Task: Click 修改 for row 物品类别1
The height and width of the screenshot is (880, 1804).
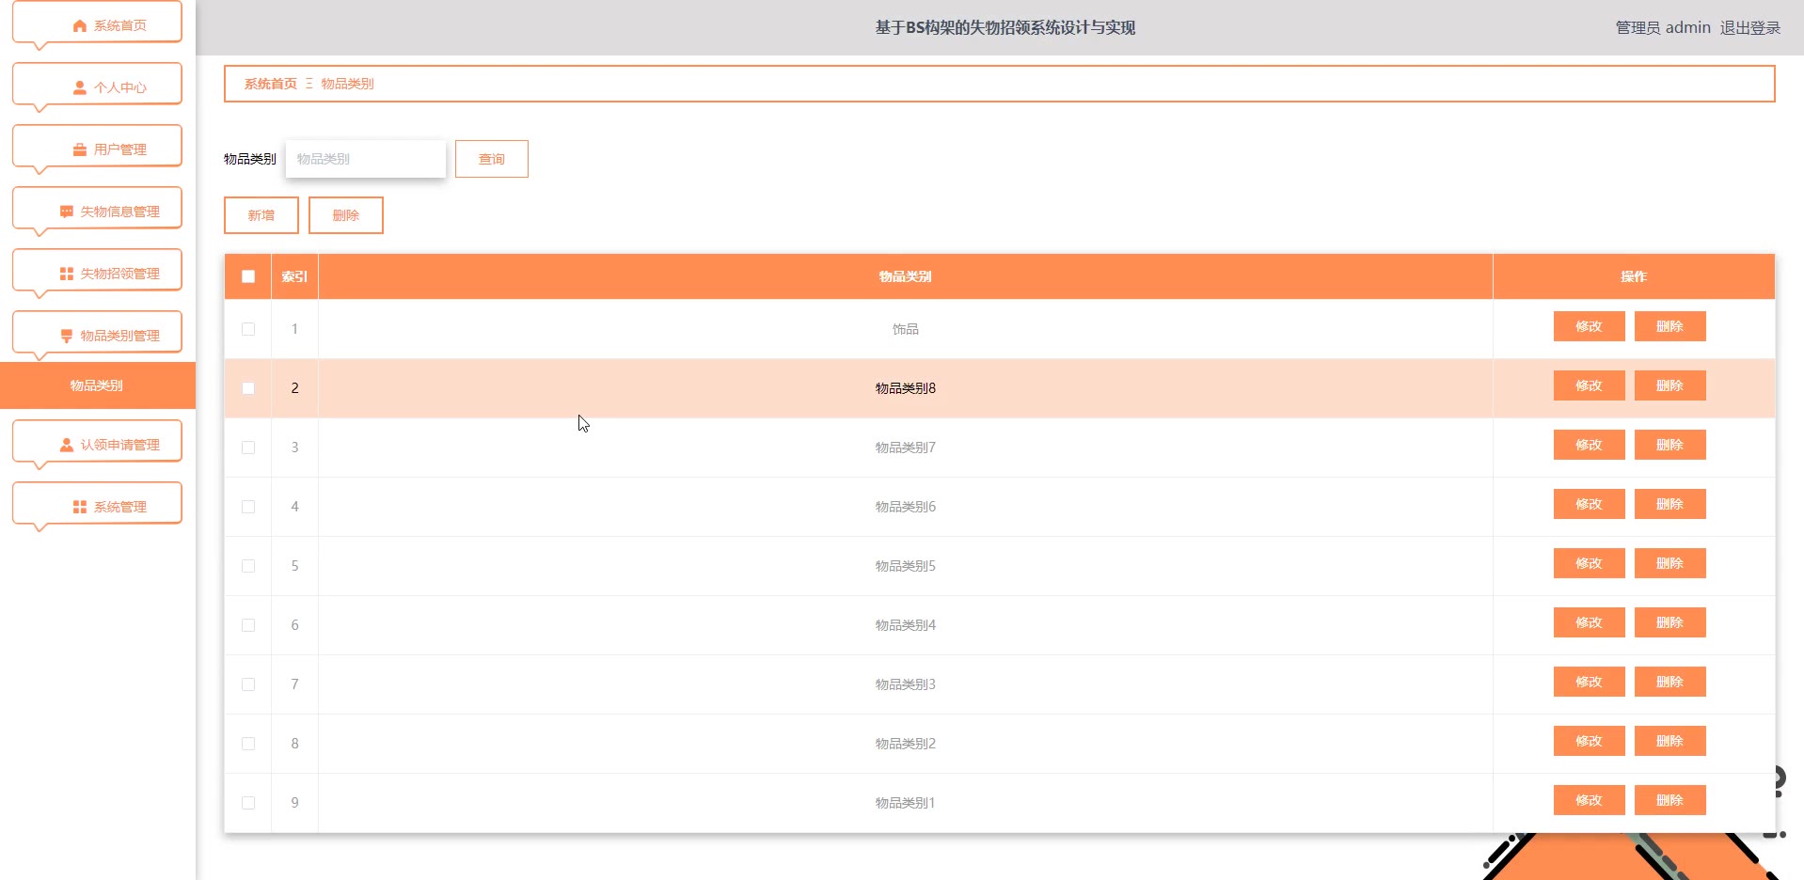Action: tap(1590, 800)
